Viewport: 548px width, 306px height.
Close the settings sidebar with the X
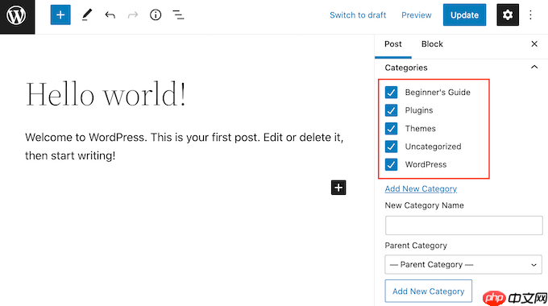point(534,44)
